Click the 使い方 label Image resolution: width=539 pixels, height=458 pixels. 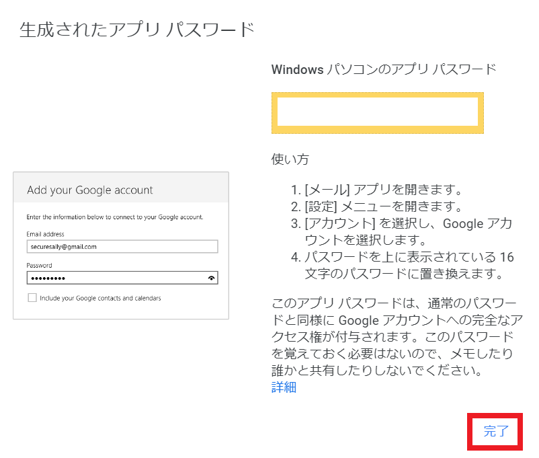[290, 159]
